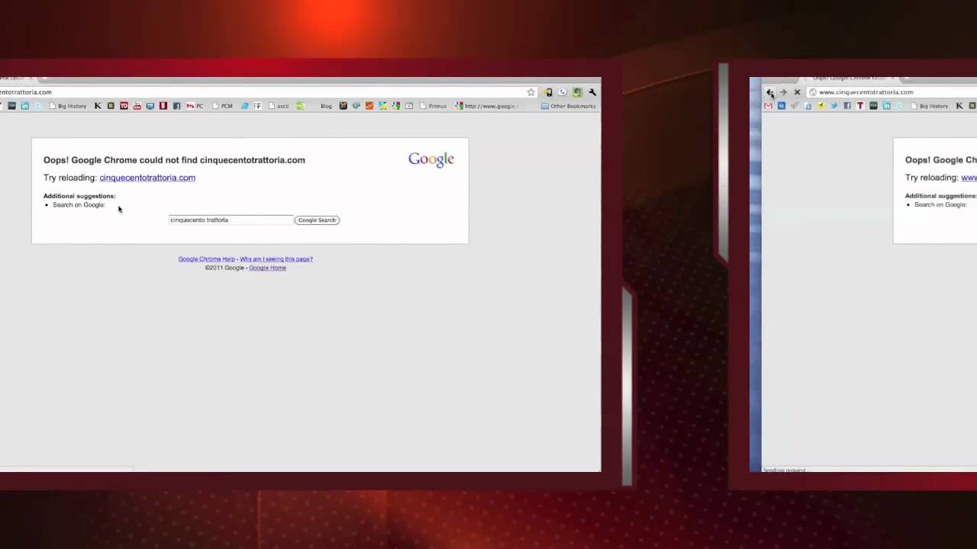Click the Google logo on the error page
This screenshot has width=977, height=549.
(431, 159)
